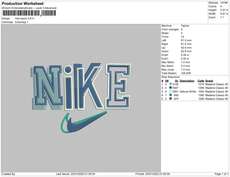Viewport: 230px width, 177px height.
Task: Click the 'Natural White' description cell
Action: click(188, 92)
